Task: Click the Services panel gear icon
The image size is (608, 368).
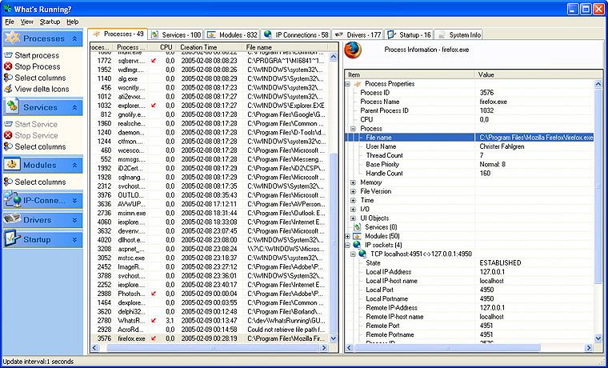Action: click(x=13, y=107)
